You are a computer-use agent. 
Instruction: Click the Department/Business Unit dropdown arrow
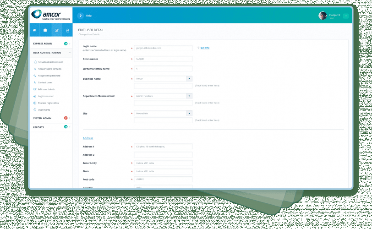(x=189, y=96)
